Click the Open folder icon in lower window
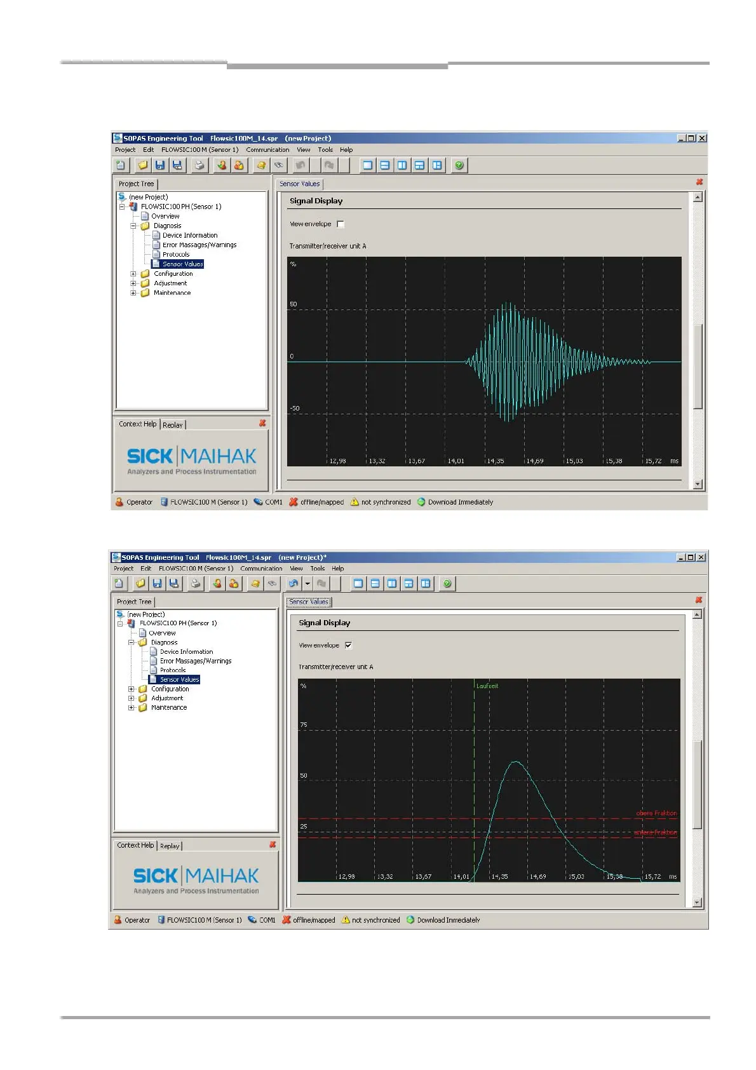 140,583
